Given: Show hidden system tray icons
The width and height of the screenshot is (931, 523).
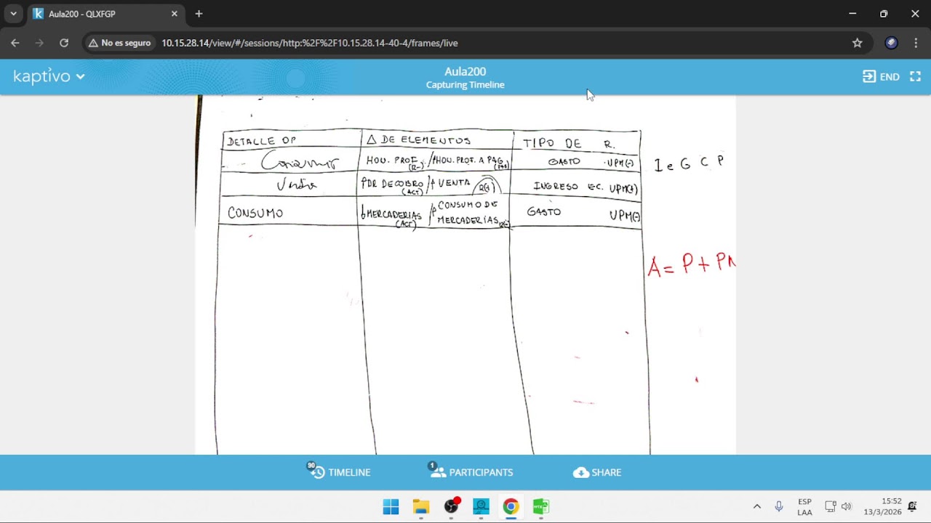Looking at the screenshot, I should 756,506.
